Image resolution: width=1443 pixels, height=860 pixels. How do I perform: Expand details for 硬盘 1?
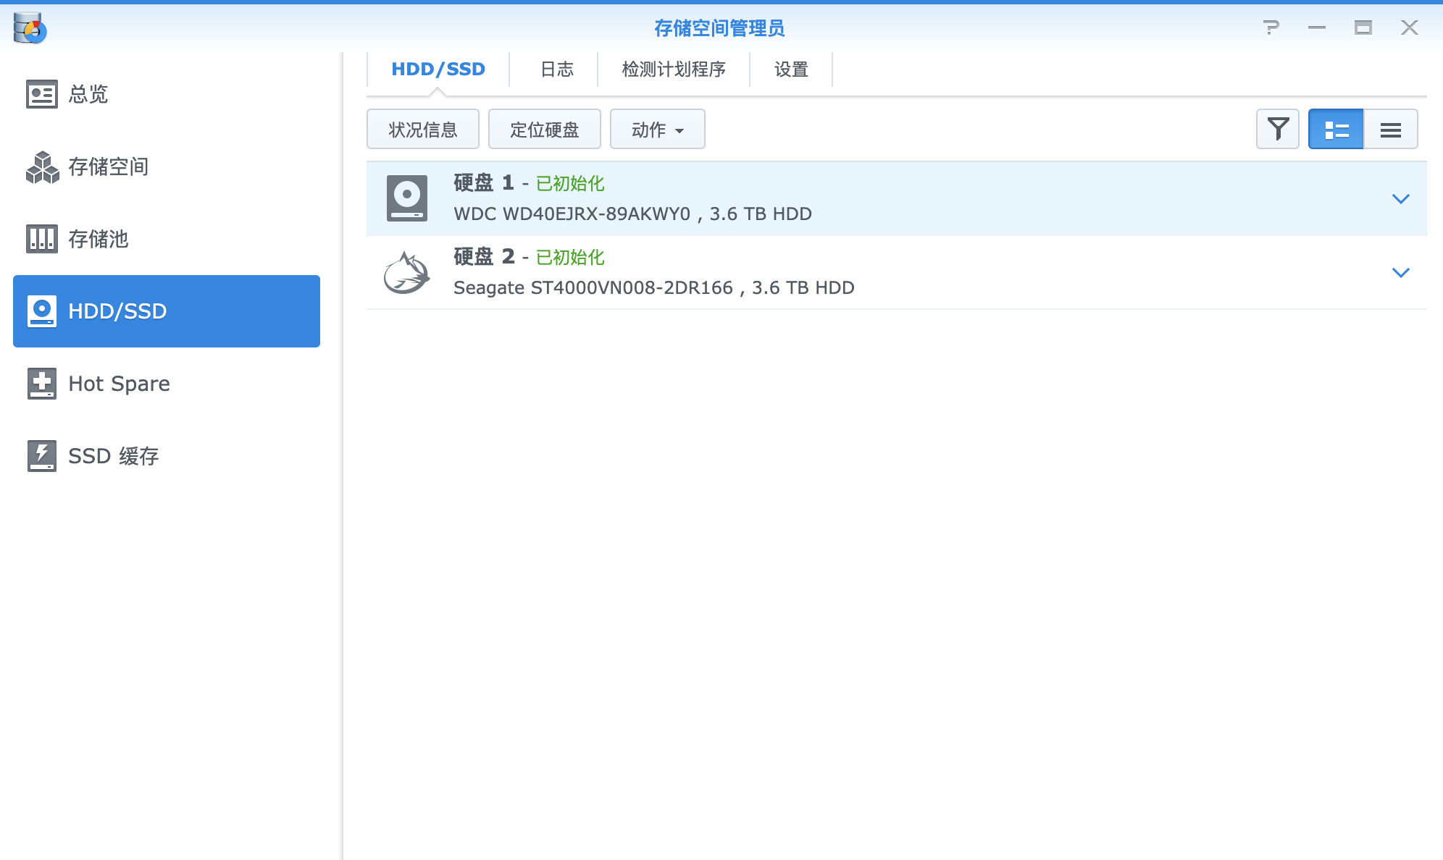(1400, 198)
